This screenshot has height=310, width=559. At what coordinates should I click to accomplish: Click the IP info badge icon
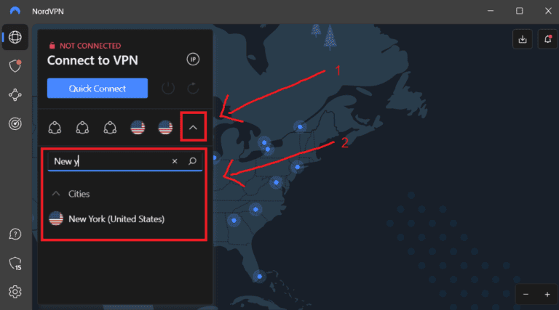pyautogui.click(x=193, y=59)
